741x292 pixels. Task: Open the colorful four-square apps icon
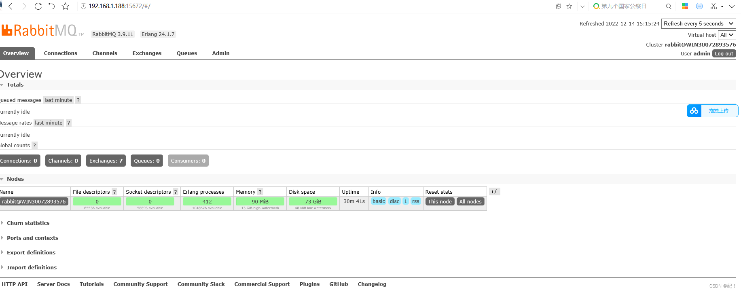(685, 6)
